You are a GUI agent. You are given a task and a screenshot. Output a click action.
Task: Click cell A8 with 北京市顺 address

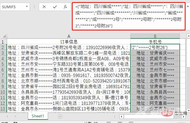point(69,81)
